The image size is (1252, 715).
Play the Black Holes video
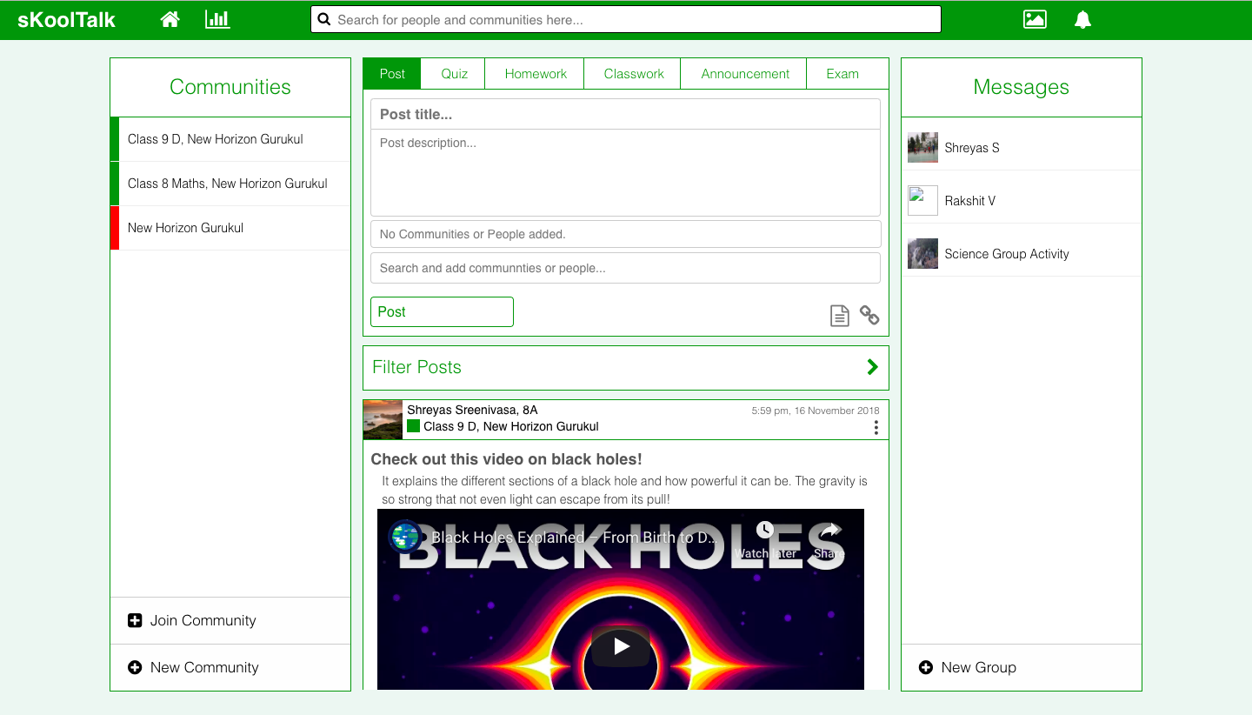(x=621, y=646)
